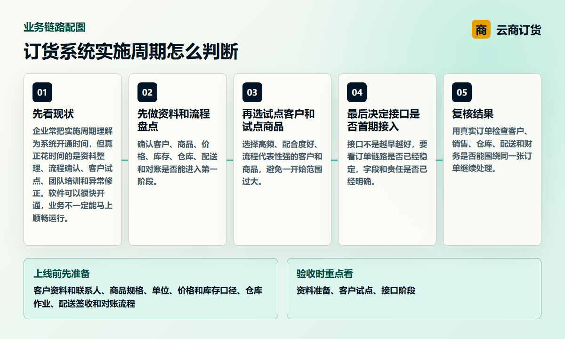Select the 03 step badge
The width and height of the screenshot is (565, 339).
252,92
